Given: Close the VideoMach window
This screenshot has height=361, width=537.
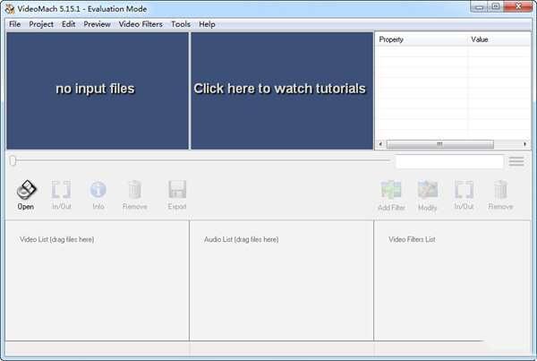Looking at the screenshot, I should pos(518,6).
